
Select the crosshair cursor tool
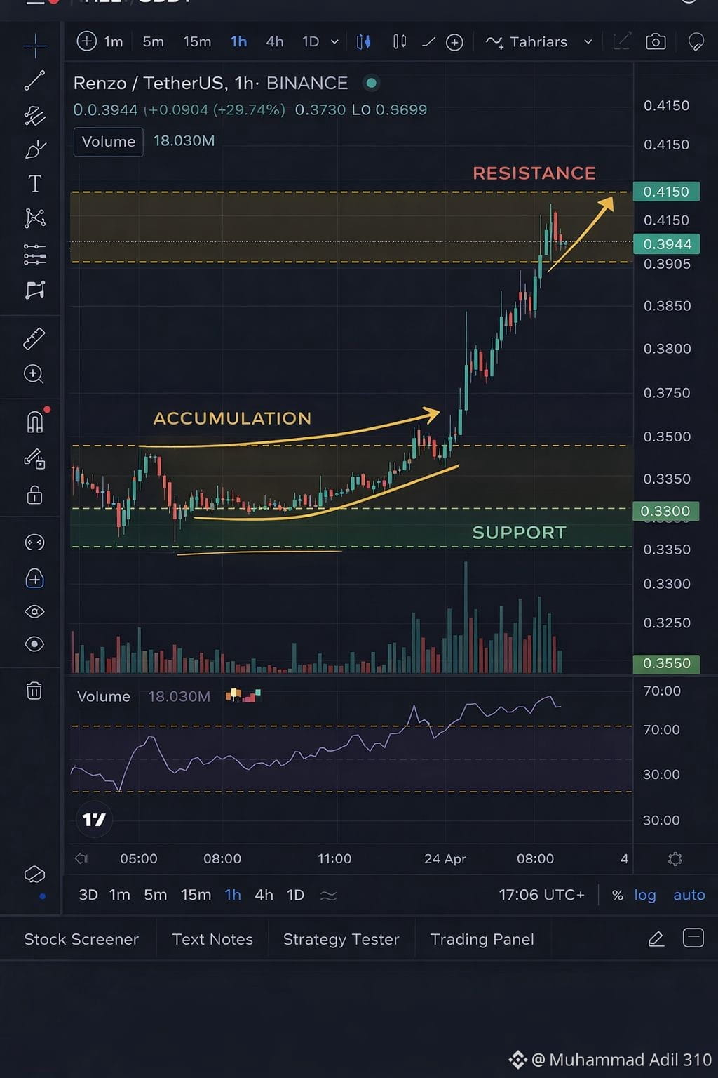[x=35, y=46]
